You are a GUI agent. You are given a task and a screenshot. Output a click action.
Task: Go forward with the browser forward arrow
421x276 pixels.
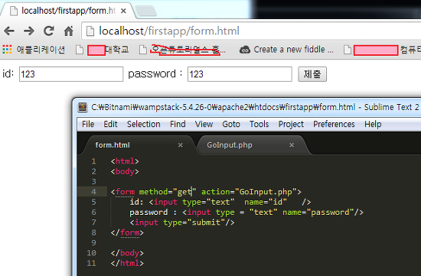[x=29, y=31]
